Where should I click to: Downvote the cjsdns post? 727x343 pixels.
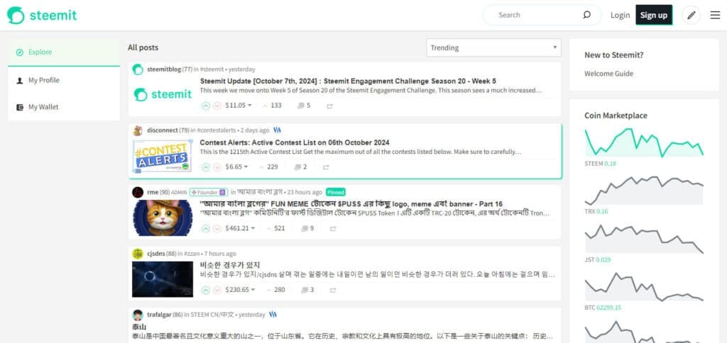(x=217, y=290)
